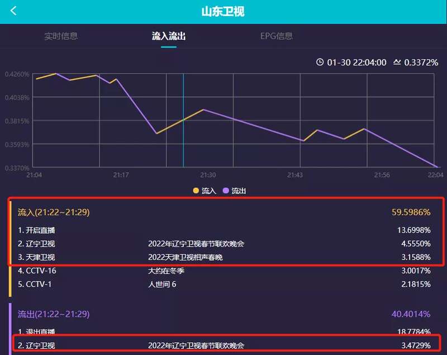Click the percentage 4.5550%

coord(416,244)
